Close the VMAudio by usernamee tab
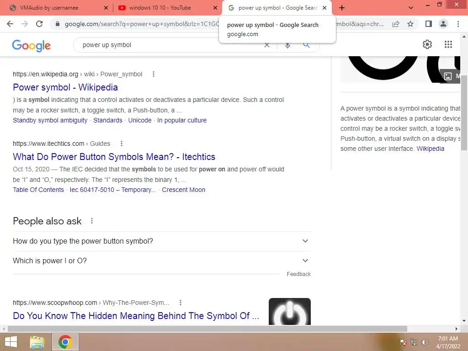This screenshot has height=351, width=468. click(106, 8)
